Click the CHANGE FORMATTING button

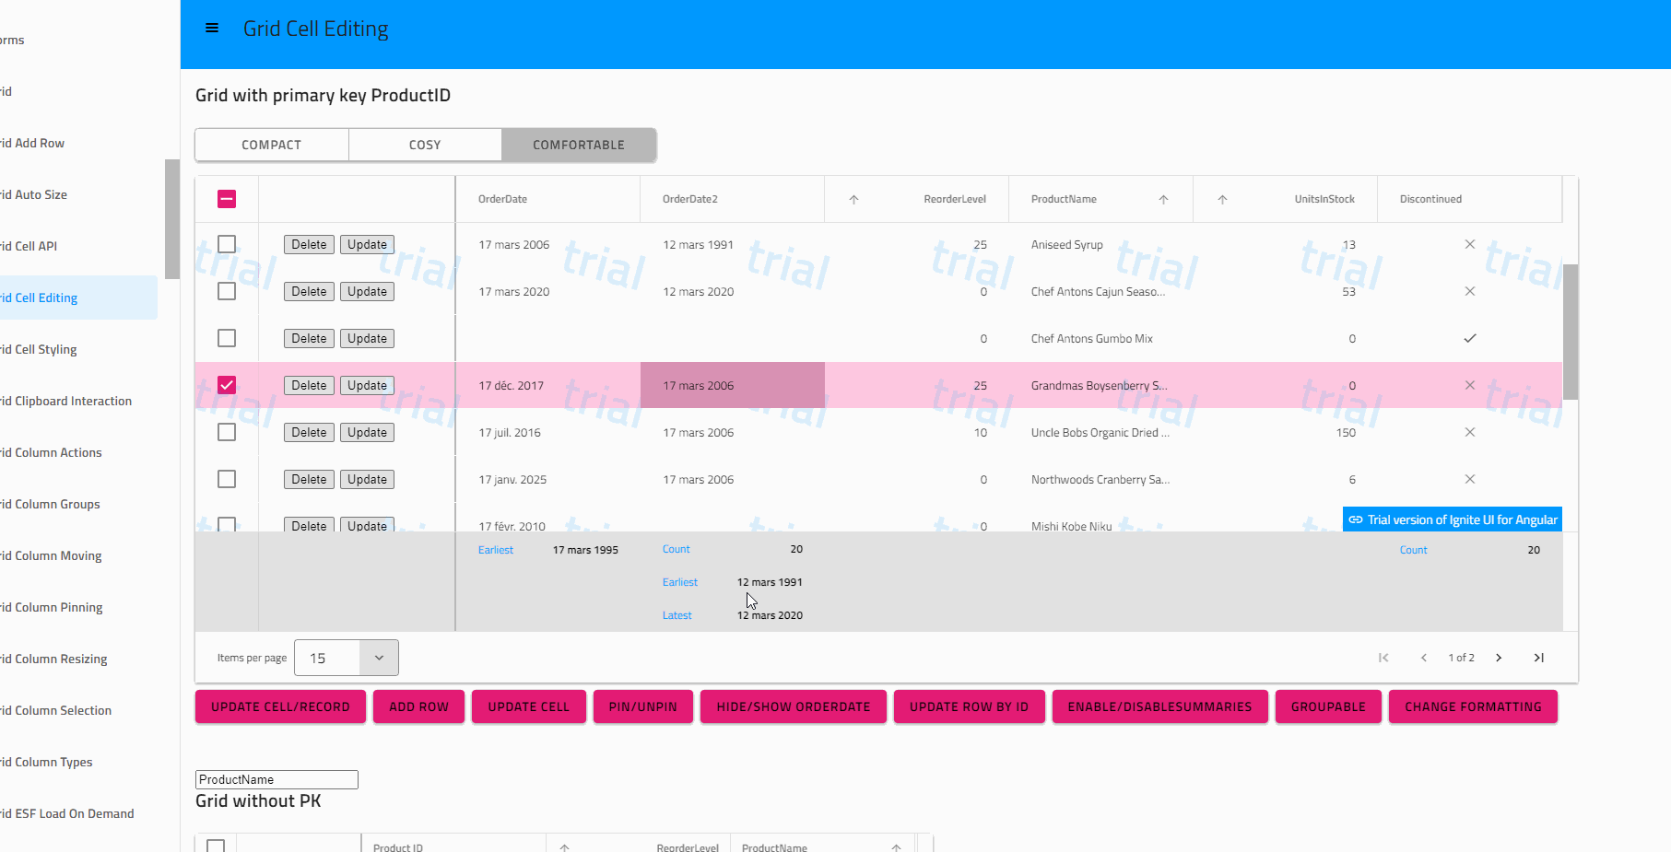pyautogui.click(x=1473, y=706)
